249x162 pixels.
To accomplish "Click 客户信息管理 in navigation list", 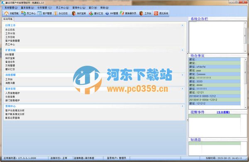I will [x=12, y=41].
